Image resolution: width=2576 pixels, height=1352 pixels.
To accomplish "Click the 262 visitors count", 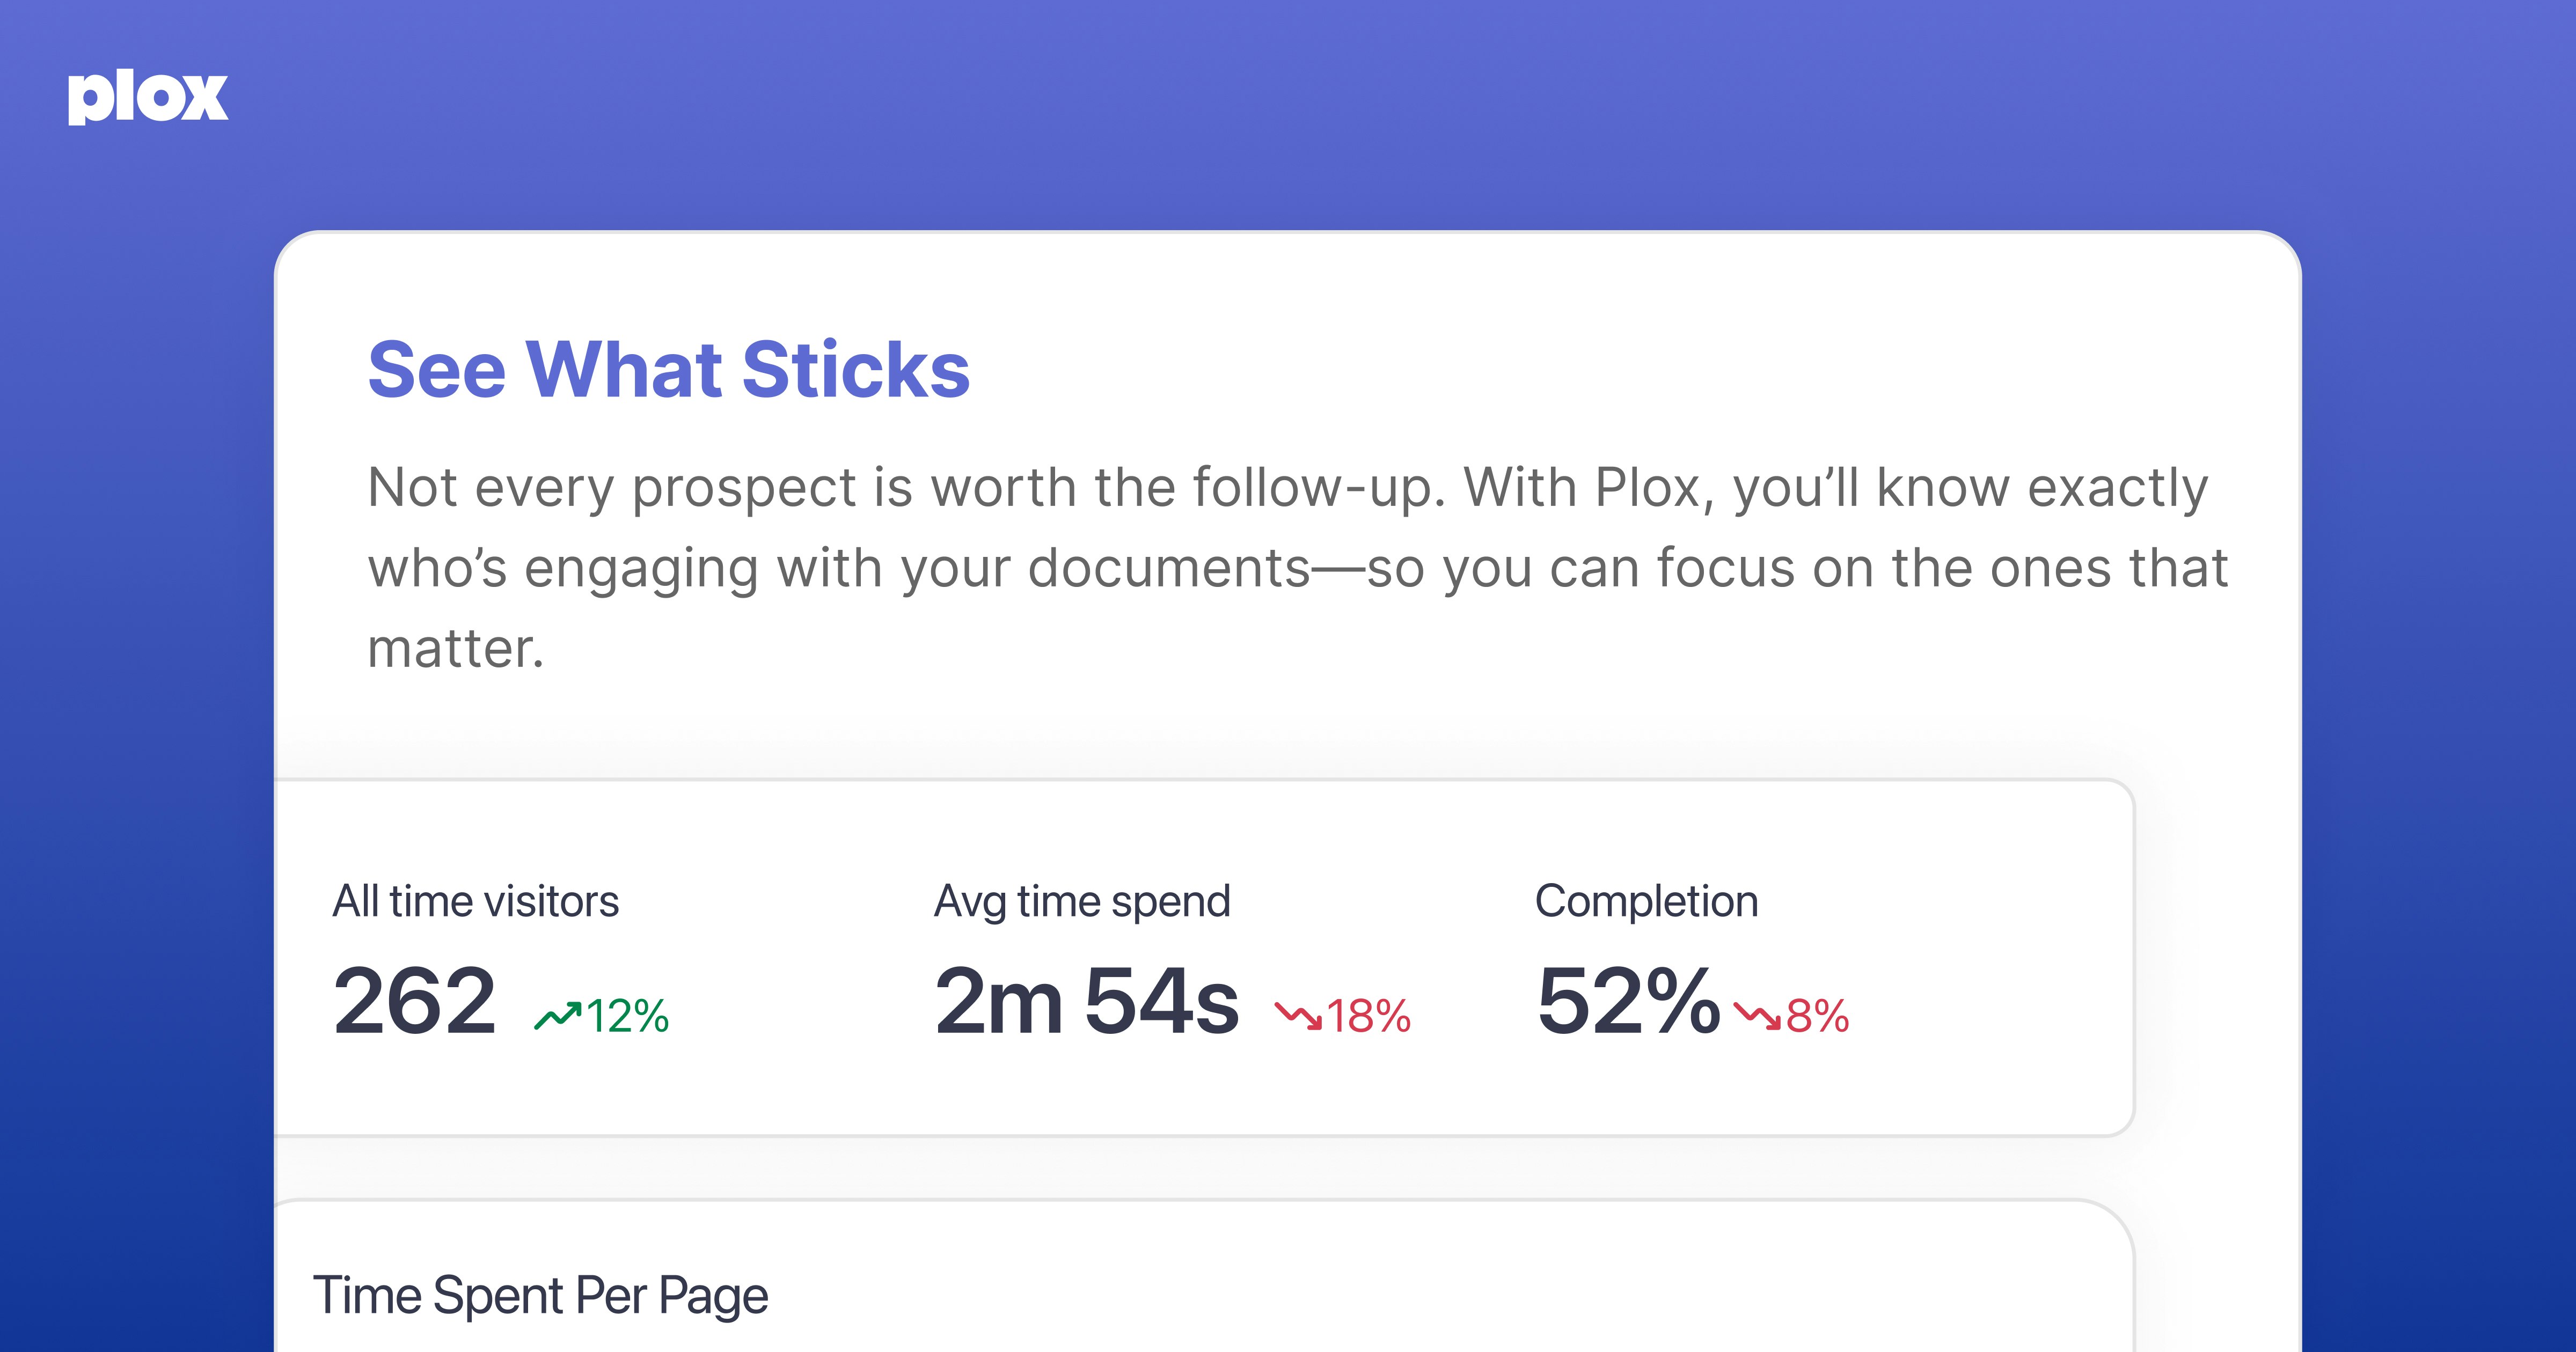I will pyautogui.click(x=414, y=1000).
